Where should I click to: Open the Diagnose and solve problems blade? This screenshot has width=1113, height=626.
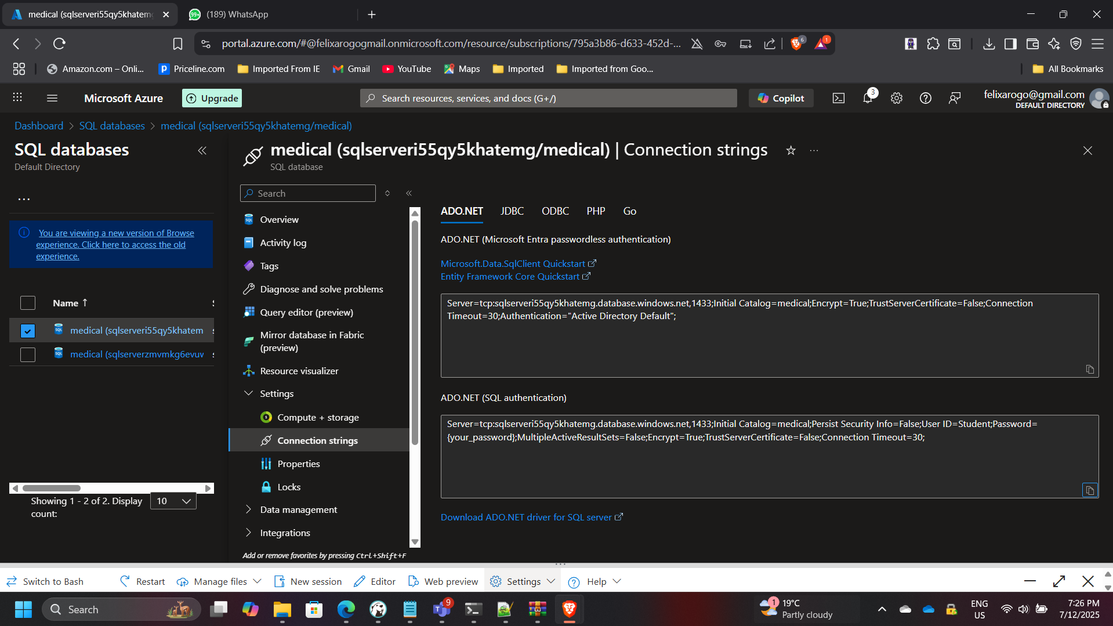click(321, 289)
